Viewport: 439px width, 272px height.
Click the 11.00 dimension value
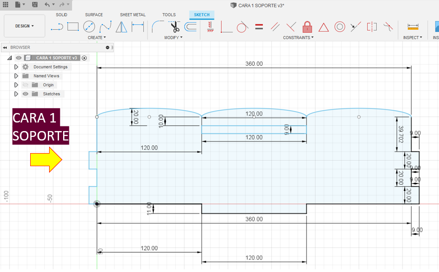point(149,209)
